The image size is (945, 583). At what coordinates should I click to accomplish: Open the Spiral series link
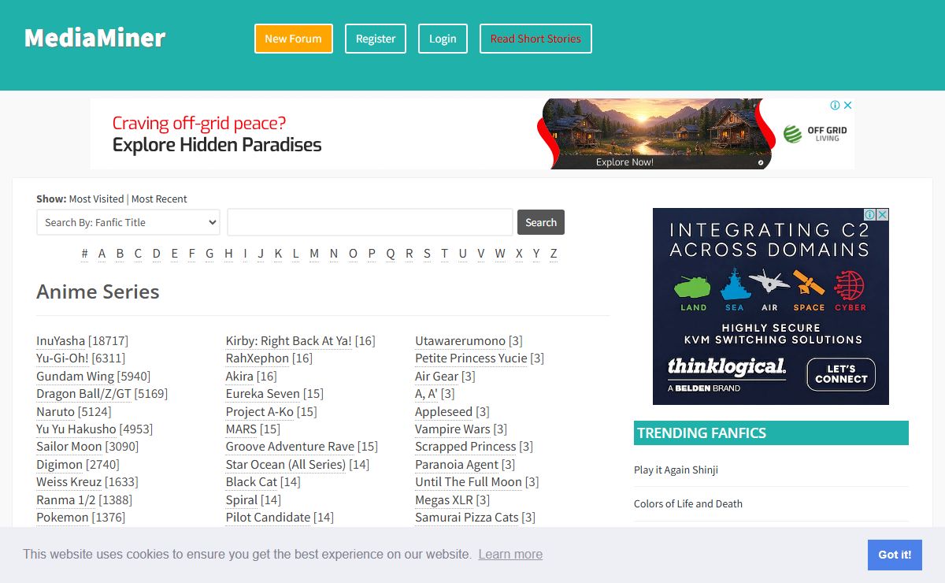pos(242,500)
